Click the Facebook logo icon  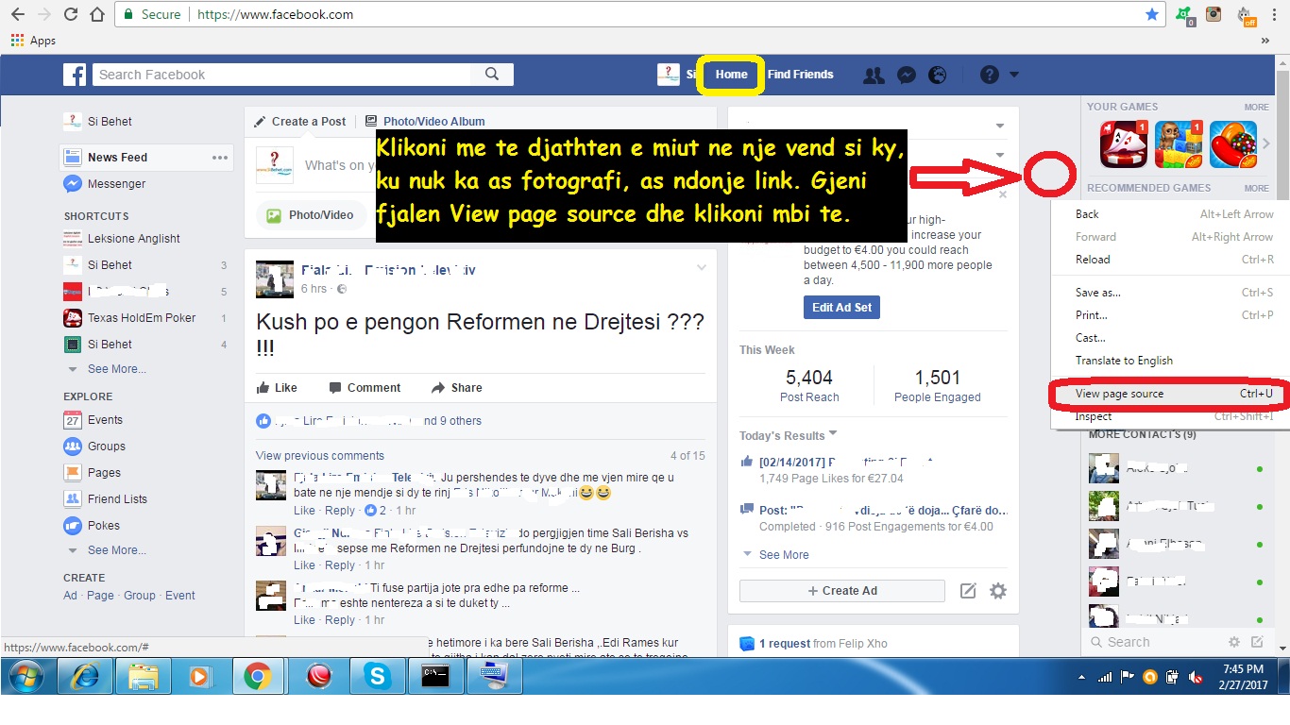(x=75, y=75)
